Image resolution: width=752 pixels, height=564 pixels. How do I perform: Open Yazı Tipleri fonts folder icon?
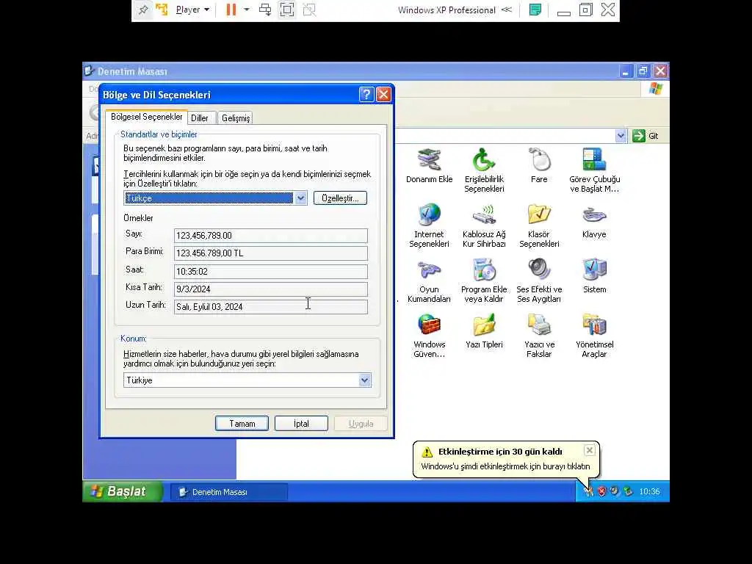484,331
